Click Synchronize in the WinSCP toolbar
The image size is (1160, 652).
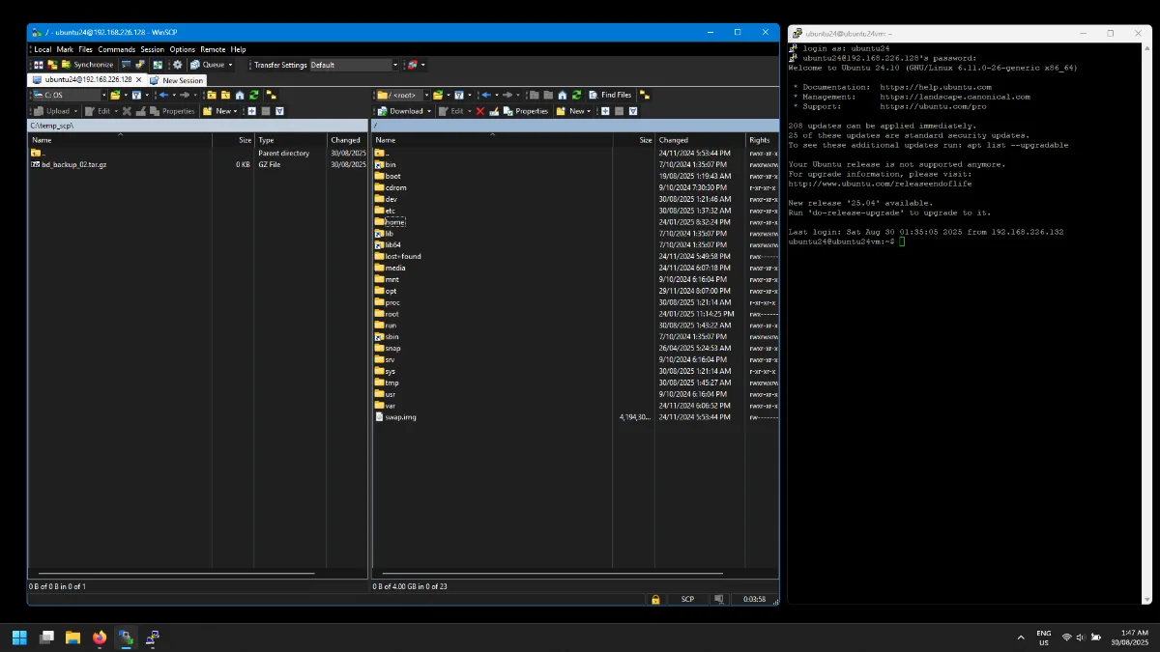pyautogui.click(x=88, y=65)
